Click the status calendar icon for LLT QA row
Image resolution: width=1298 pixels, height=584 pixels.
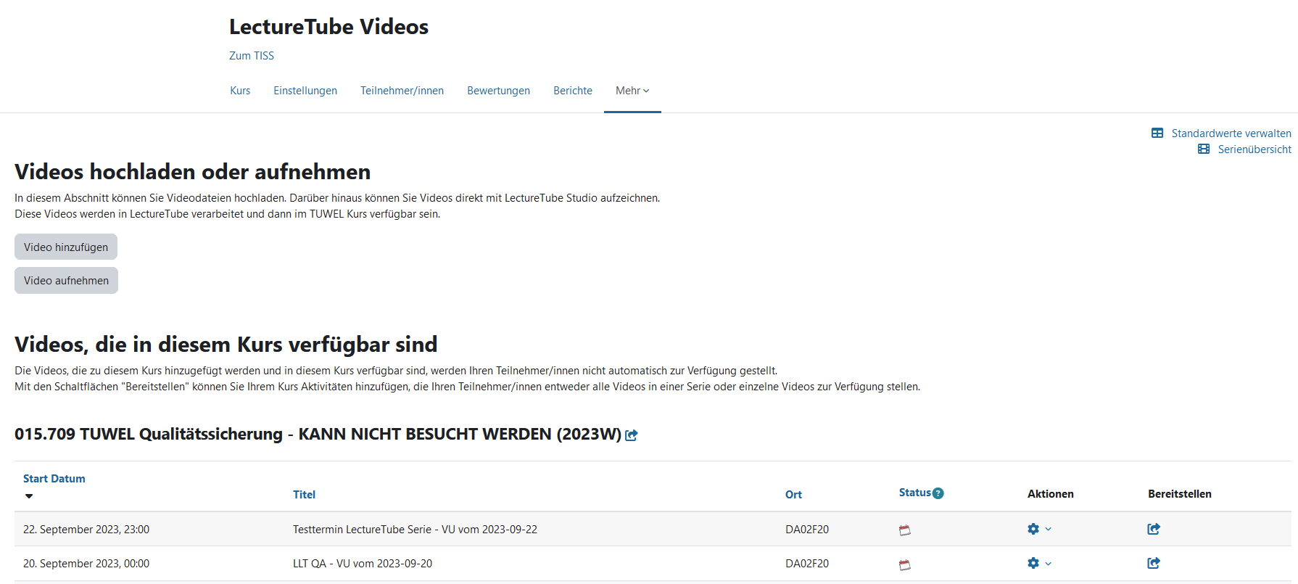(x=905, y=564)
